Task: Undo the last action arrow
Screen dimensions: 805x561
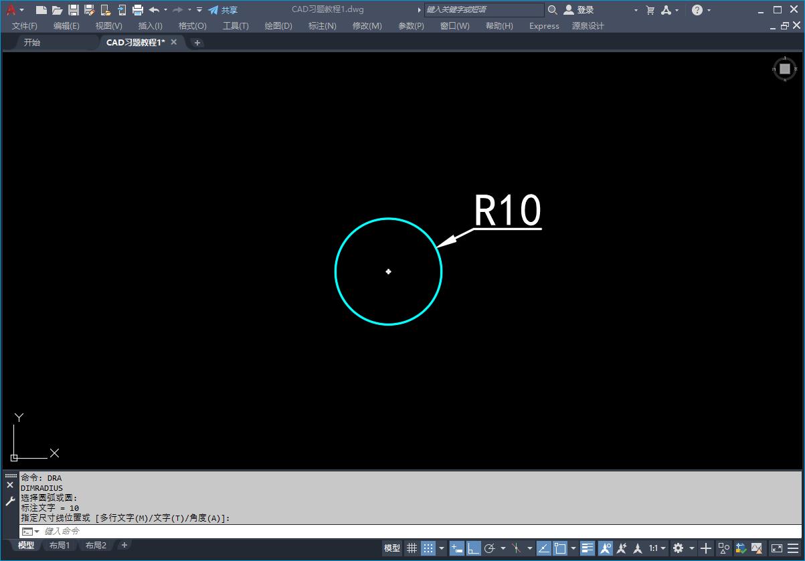Action: click(x=155, y=10)
